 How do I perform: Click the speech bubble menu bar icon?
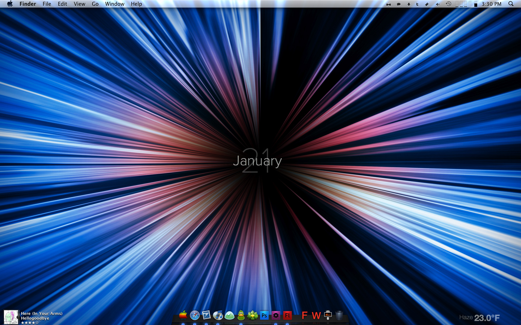[399, 4]
